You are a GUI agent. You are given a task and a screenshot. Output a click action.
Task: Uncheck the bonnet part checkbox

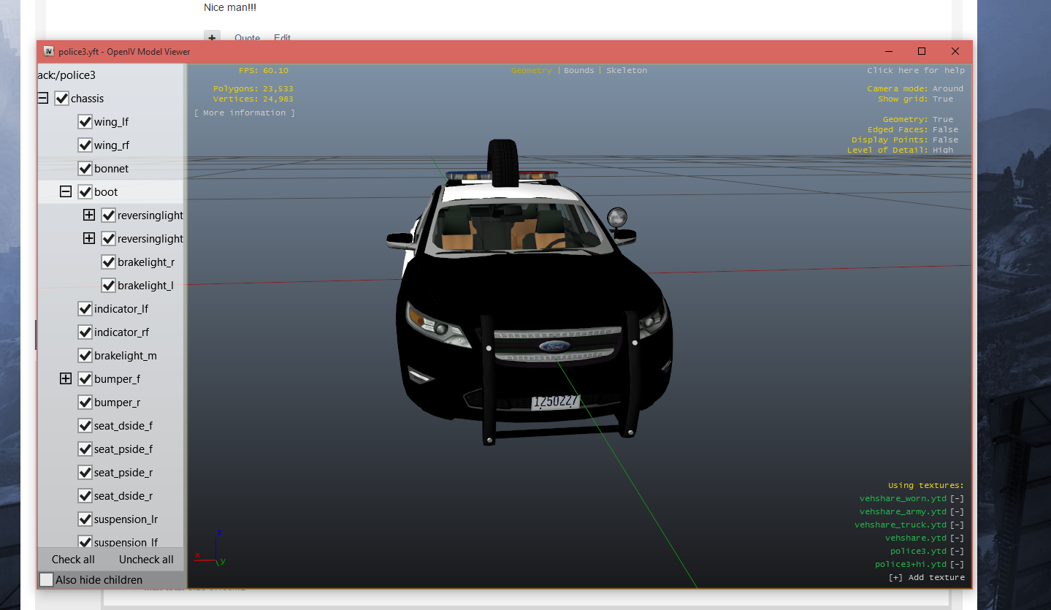tap(85, 169)
